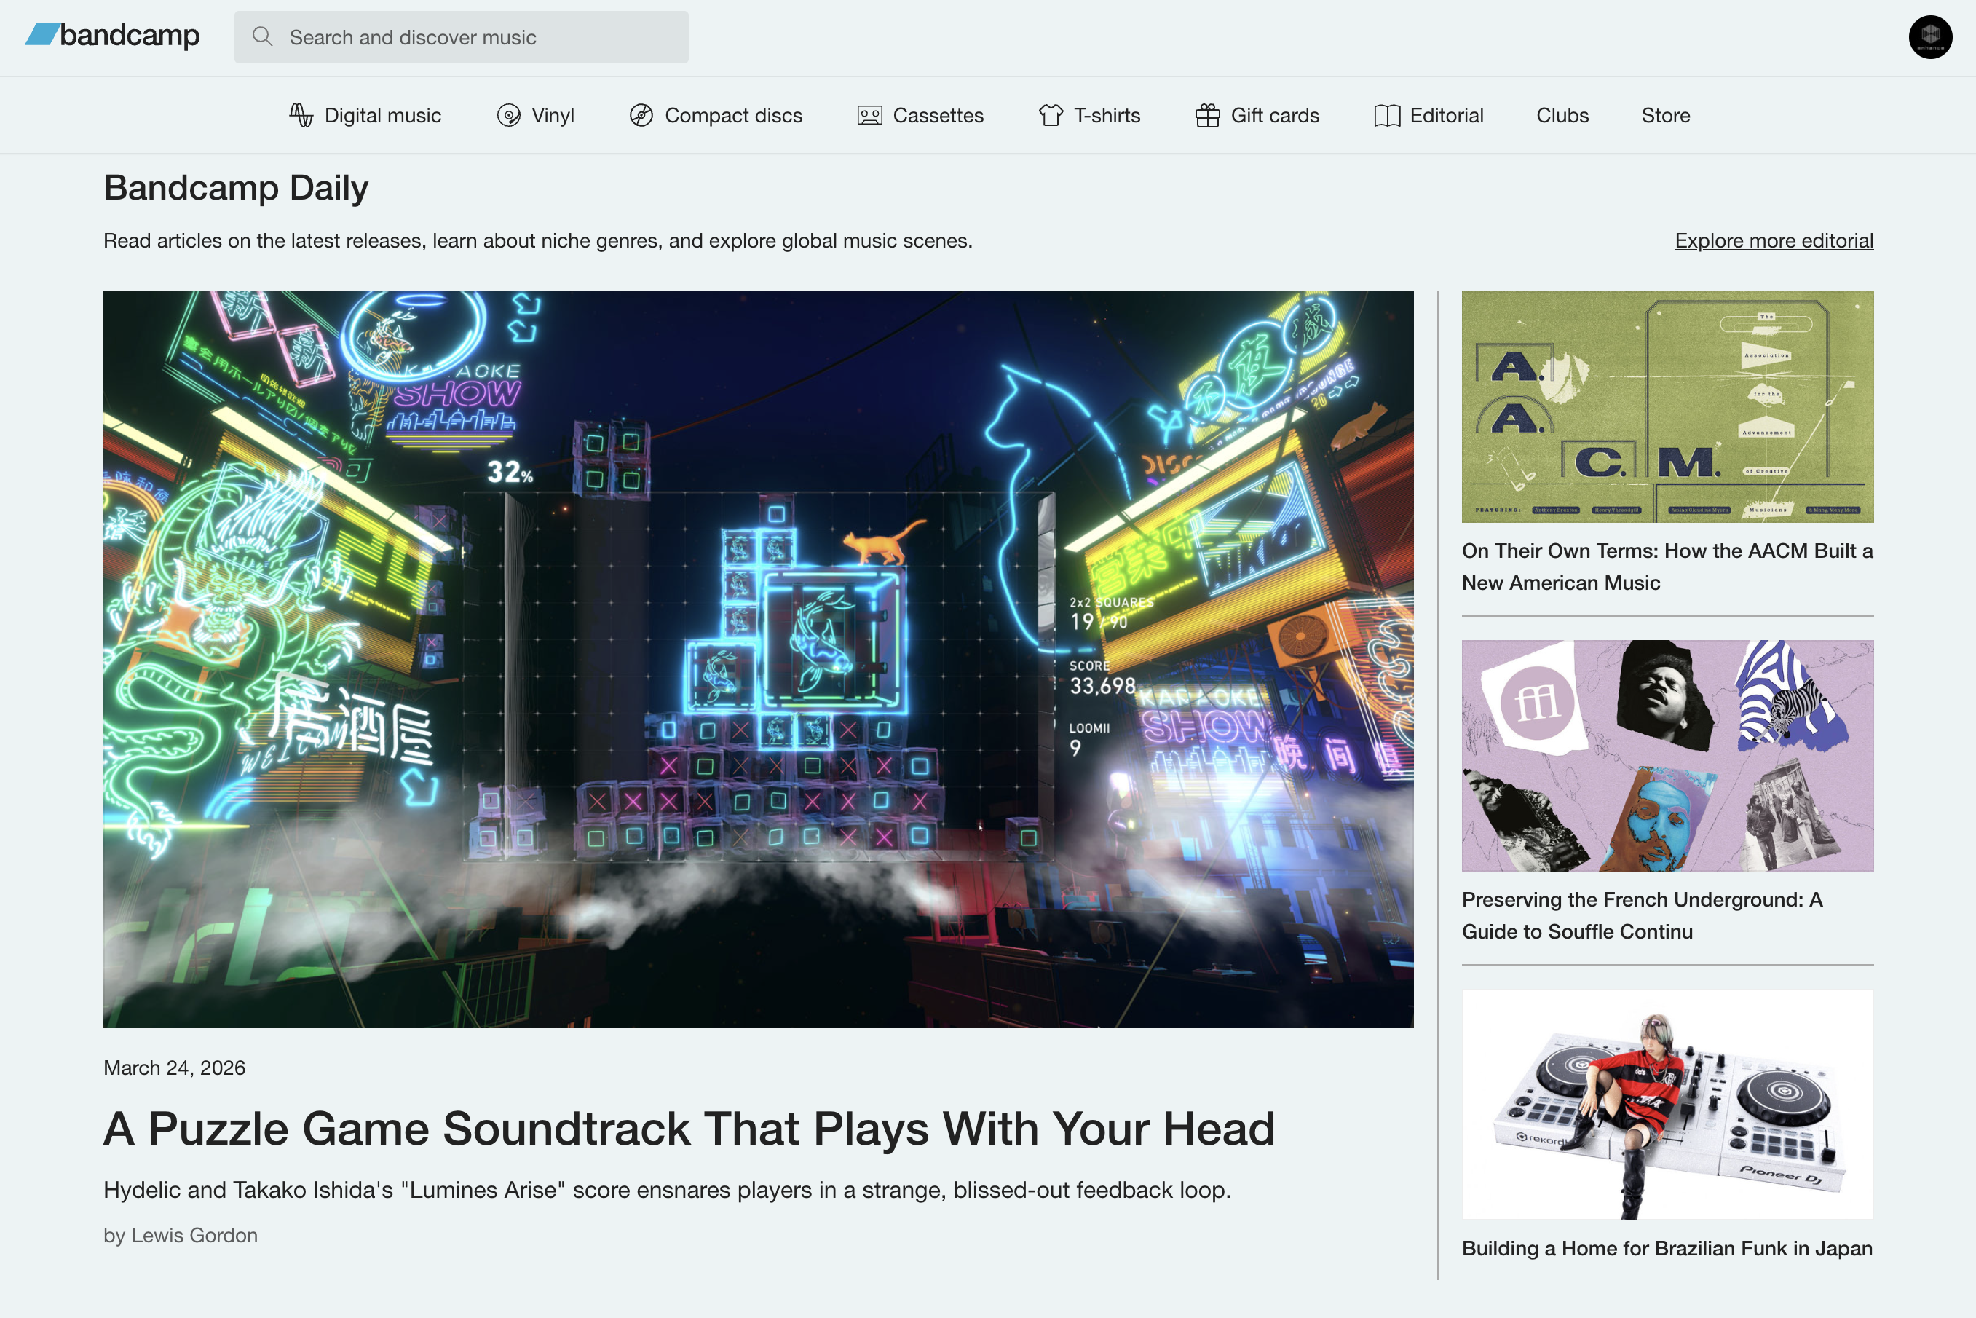Click the Editorial book icon

(1387, 115)
